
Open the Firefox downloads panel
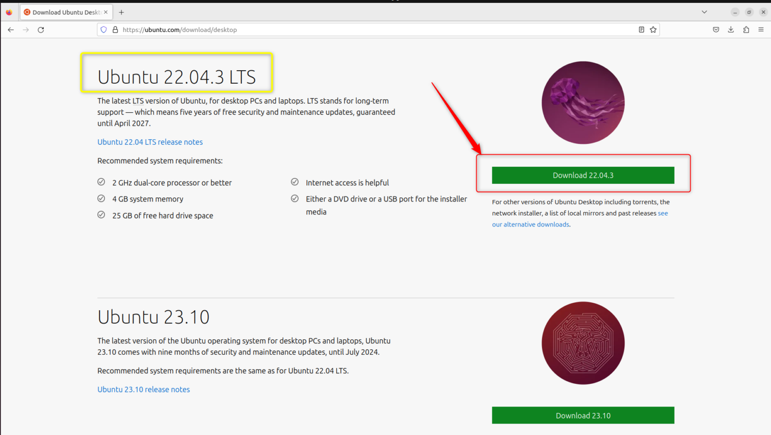coord(731,30)
